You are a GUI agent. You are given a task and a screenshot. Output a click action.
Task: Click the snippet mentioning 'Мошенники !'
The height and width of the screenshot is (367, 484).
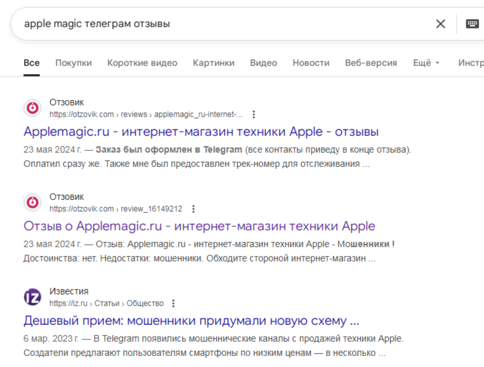[x=209, y=251]
